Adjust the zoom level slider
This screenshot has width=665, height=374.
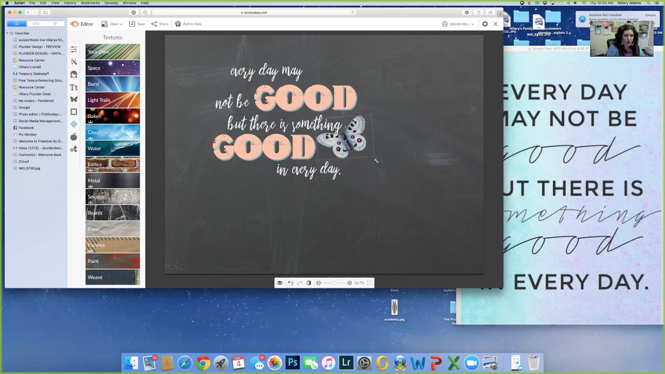pos(334,283)
